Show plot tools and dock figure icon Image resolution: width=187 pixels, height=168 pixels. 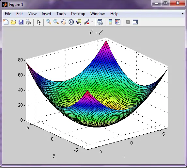coord(135,22)
